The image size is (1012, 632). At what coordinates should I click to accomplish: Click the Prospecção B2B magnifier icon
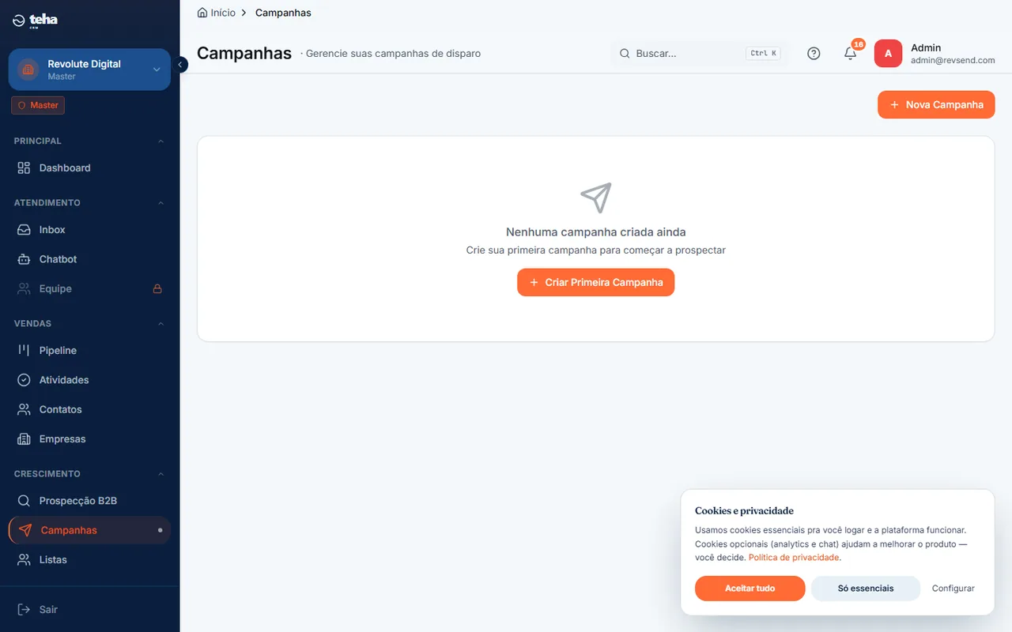(x=24, y=501)
